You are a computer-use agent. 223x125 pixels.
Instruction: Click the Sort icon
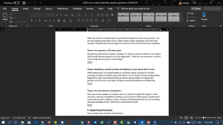pyautogui.click(x=107, y=15)
